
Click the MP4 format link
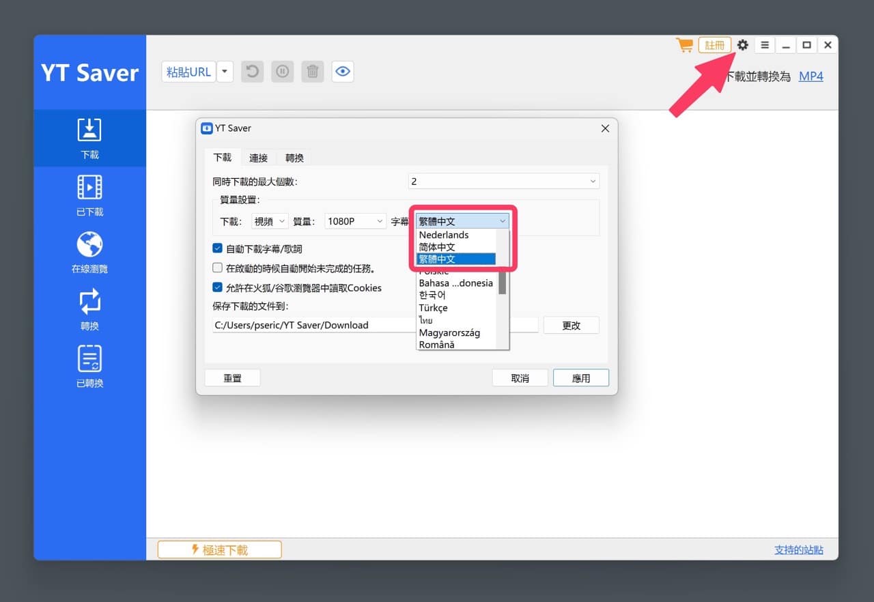tap(811, 76)
